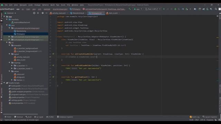The width and height of the screenshot is (221, 124).
Task: Click the Make Project hammer icon
Action: [x=130, y=9]
